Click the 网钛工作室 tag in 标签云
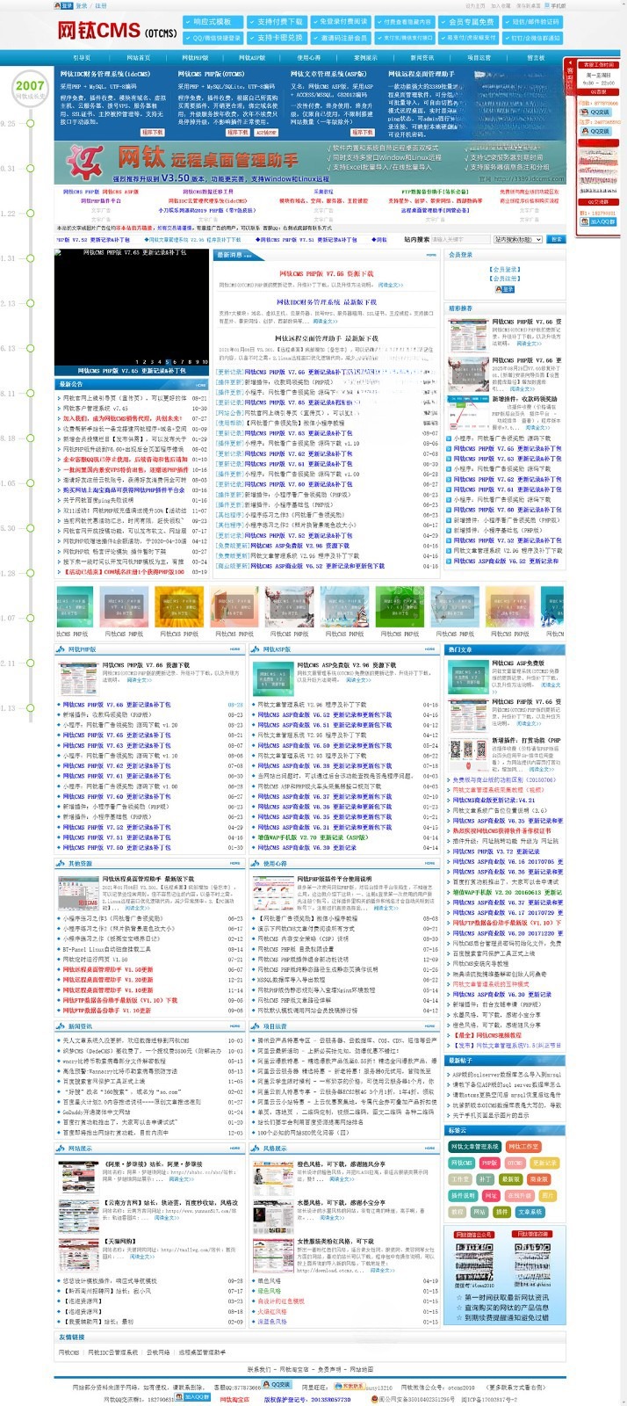This screenshot has height=1406, width=627. pyautogui.click(x=523, y=1146)
